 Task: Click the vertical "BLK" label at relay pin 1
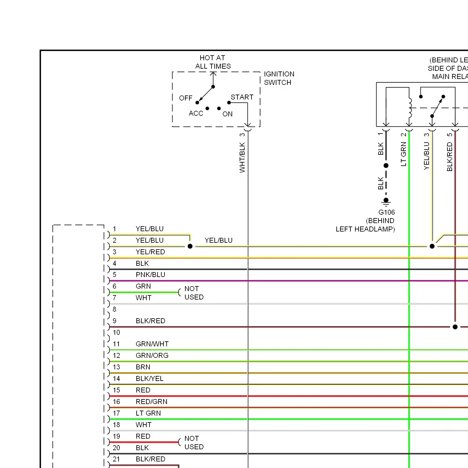coord(381,149)
